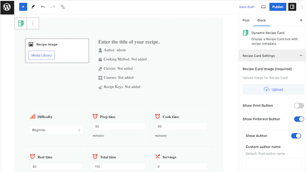Click the Author person icon
306x172 pixels.
pyautogui.click(x=100, y=50)
